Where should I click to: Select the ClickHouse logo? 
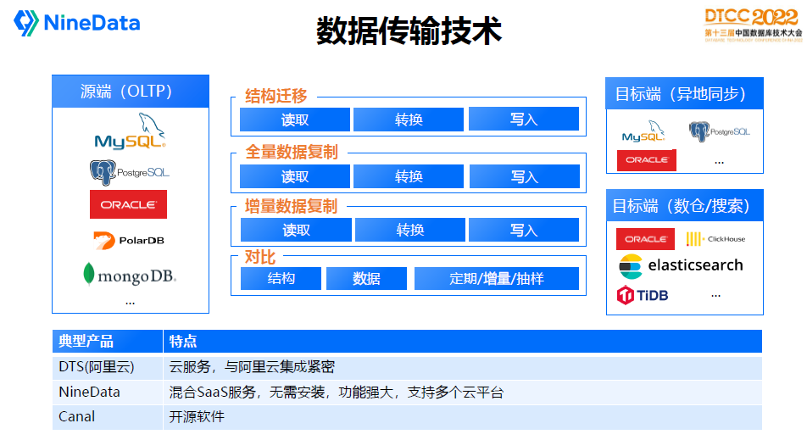(x=715, y=239)
